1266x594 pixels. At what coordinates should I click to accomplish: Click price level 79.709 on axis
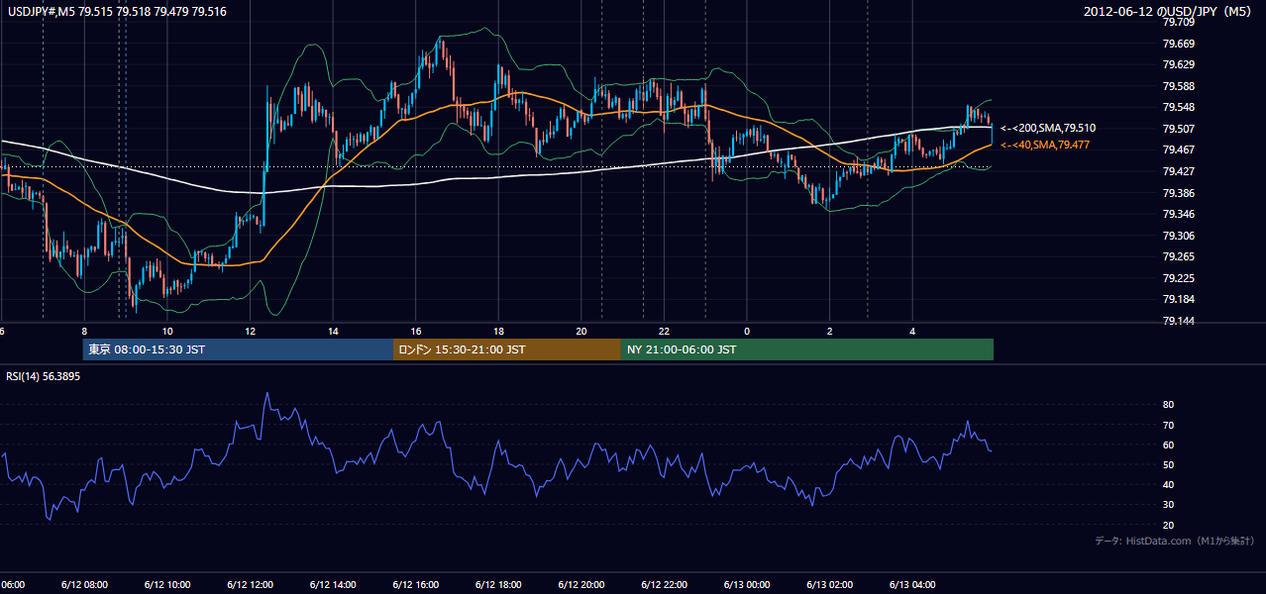tap(1179, 22)
